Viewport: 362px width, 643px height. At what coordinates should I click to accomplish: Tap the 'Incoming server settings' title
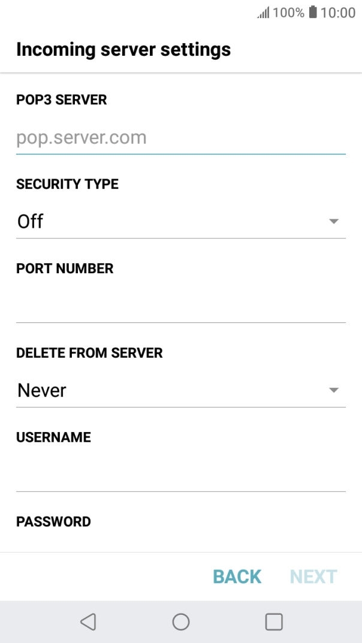click(123, 49)
